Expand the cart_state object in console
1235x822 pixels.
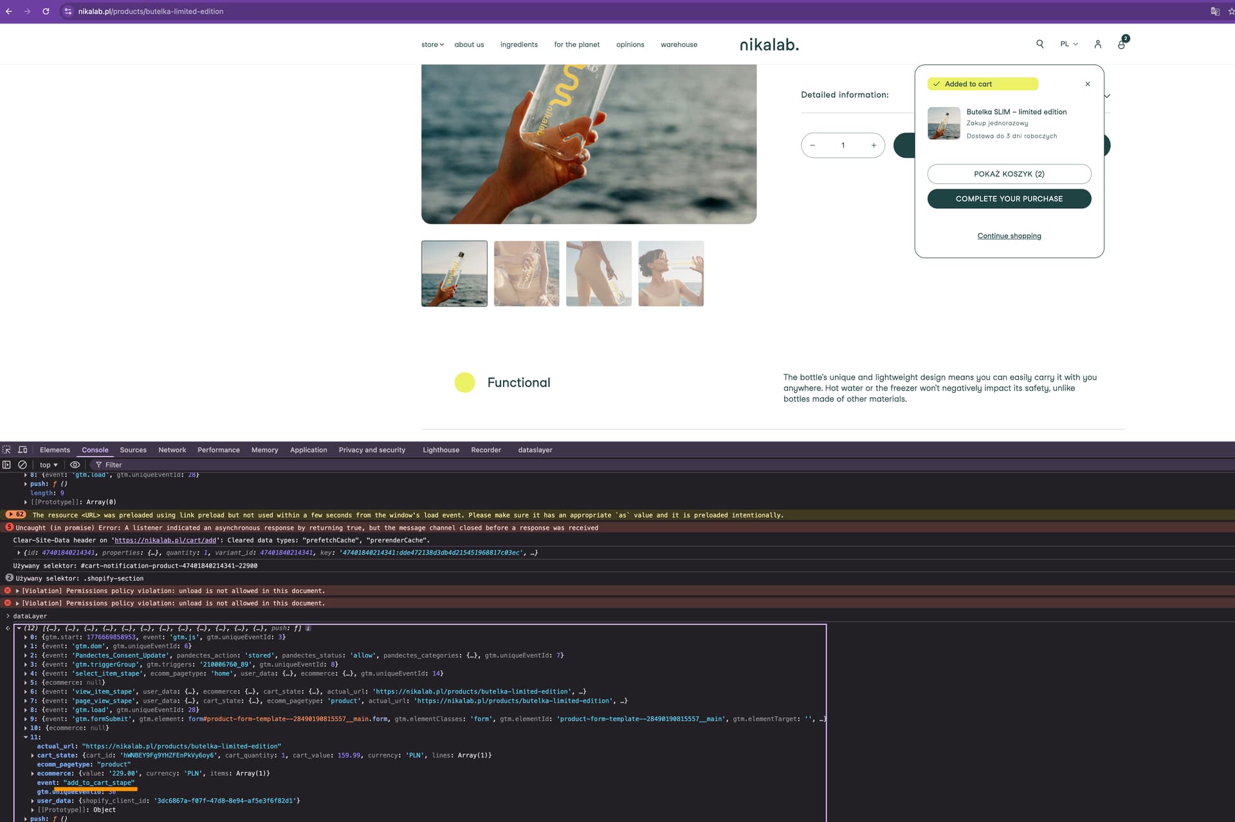click(x=32, y=756)
